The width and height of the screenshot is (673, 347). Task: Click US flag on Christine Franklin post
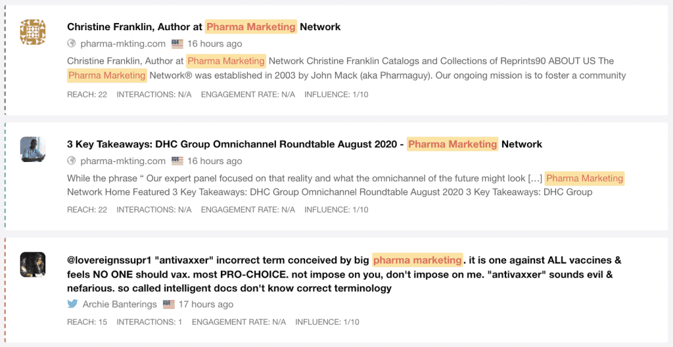point(177,44)
